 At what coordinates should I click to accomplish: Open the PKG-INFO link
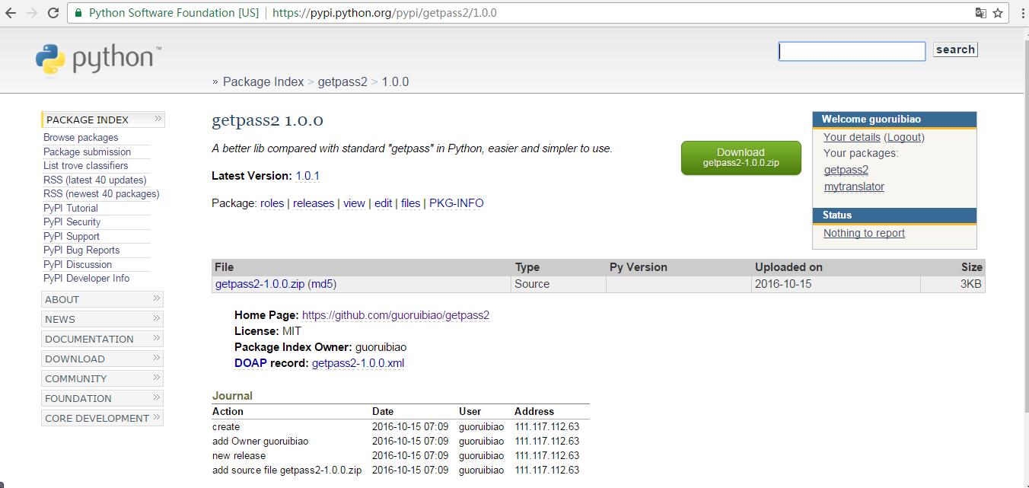click(457, 203)
